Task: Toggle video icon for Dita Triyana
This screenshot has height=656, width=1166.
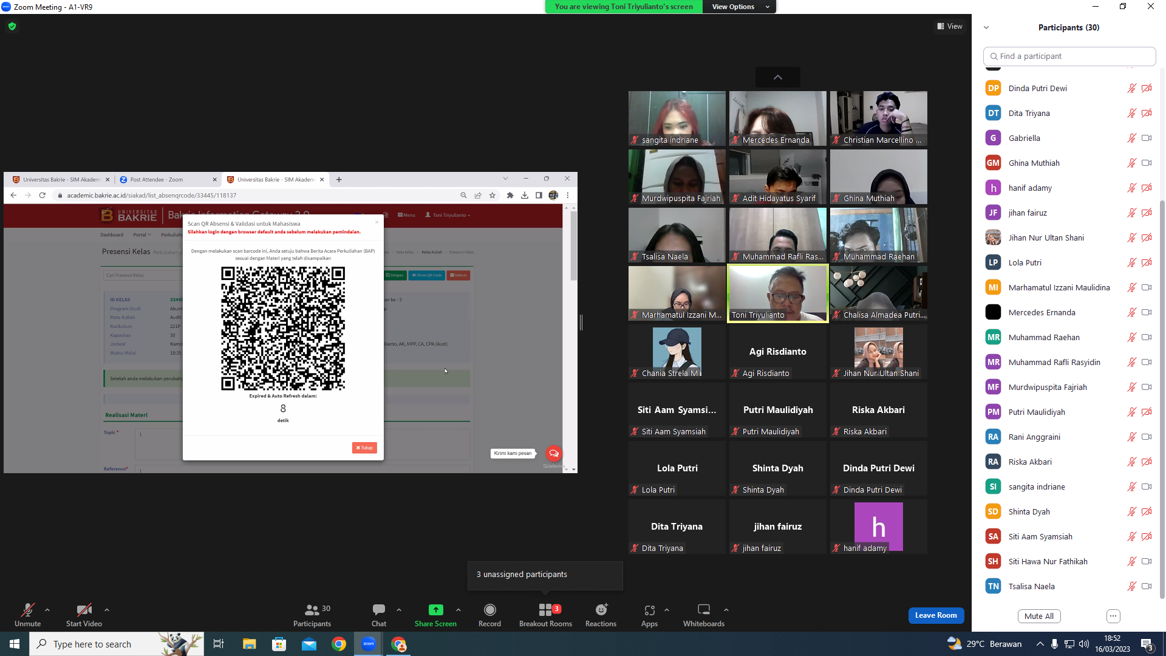Action: pos(1147,113)
